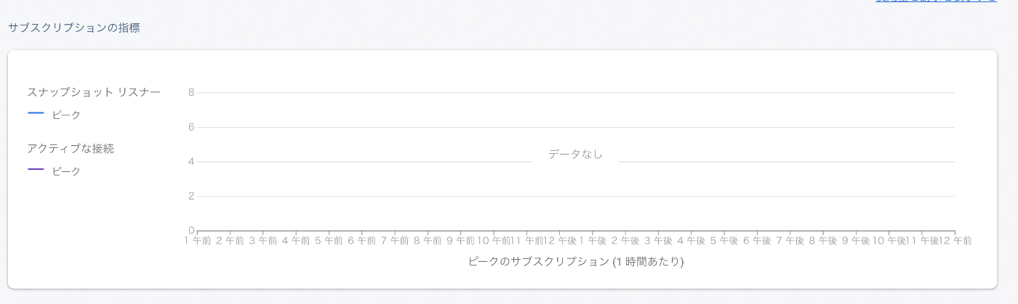Click the blue ピーク legend line swatch
Image resolution: width=1018 pixels, height=304 pixels.
point(36,113)
